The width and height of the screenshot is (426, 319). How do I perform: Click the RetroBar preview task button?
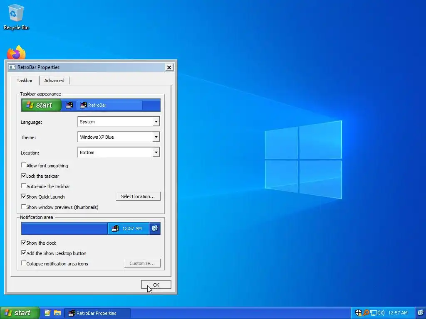point(109,105)
